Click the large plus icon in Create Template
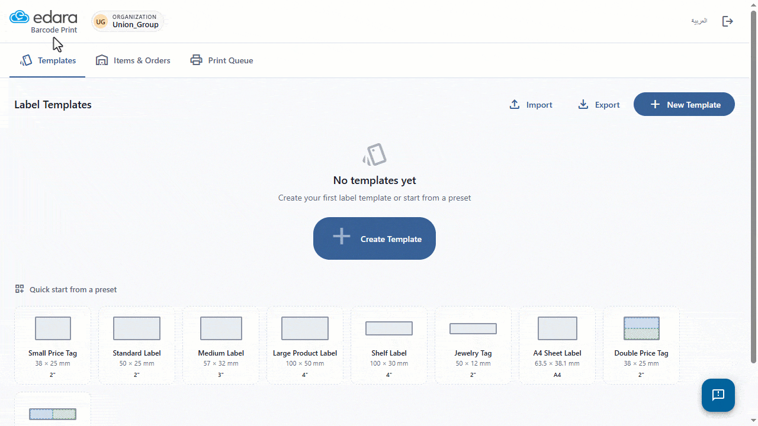The height and width of the screenshot is (426, 758). click(x=342, y=237)
